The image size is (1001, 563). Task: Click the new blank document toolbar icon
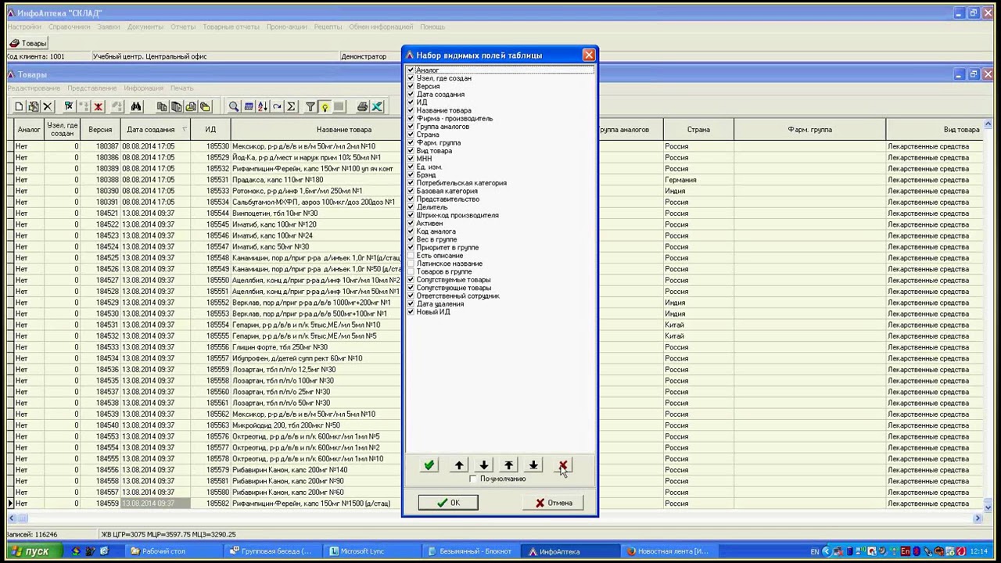click(19, 106)
